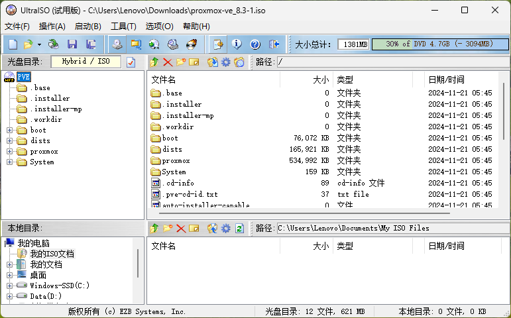Burn CD/DVD image with flaming disc icon
This screenshot has height=318, width=511.
tap(192, 44)
